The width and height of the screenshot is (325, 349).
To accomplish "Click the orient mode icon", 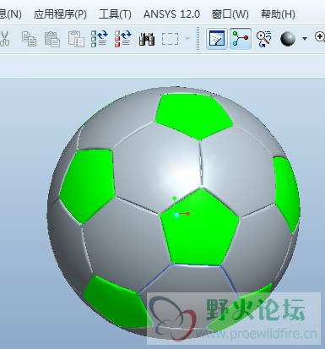I will [x=263, y=39].
